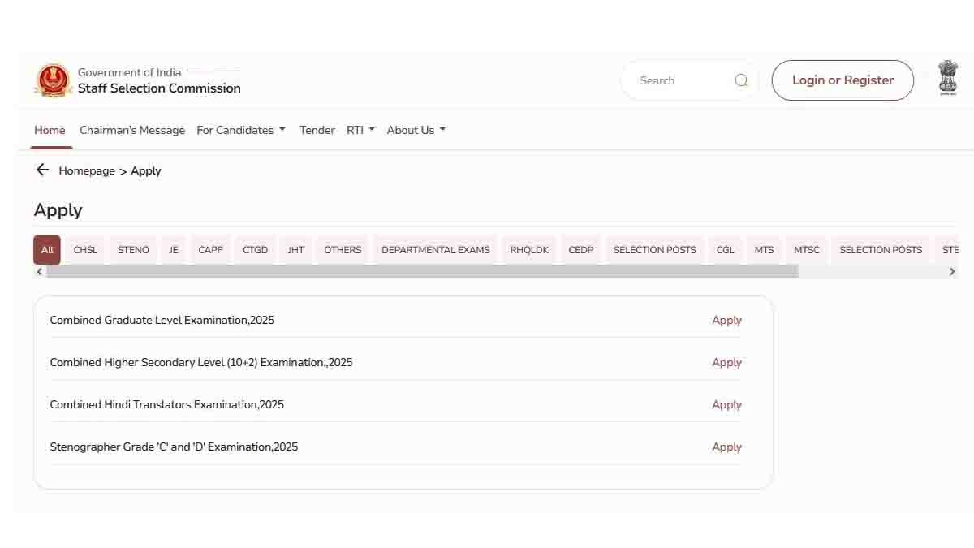
Task: Open Chairman's Message page
Action: coord(132,130)
